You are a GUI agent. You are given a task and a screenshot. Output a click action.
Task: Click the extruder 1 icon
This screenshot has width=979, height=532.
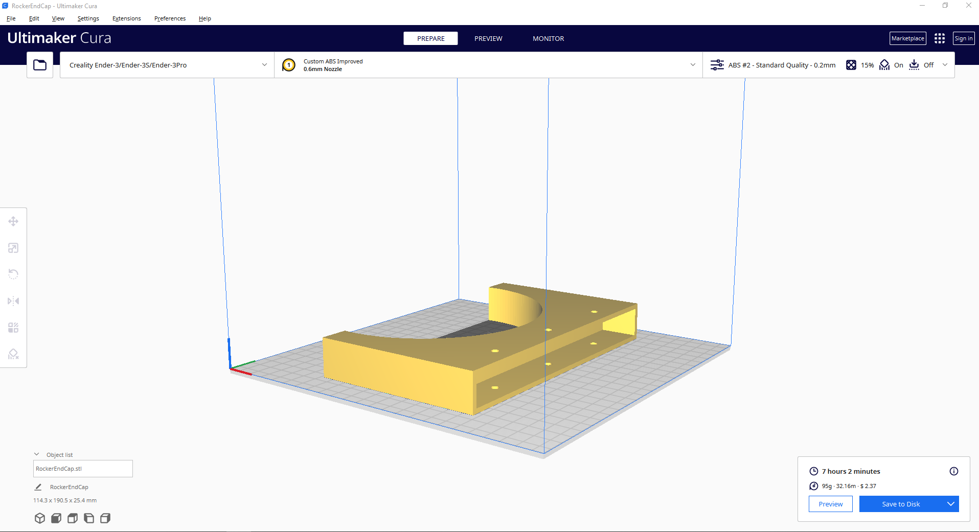coord(289,65)
